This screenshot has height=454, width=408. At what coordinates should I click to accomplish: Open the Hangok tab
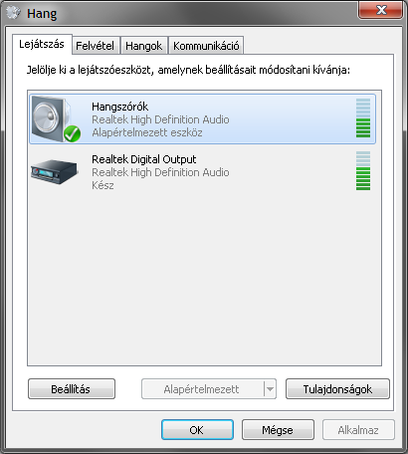(143, 46)
